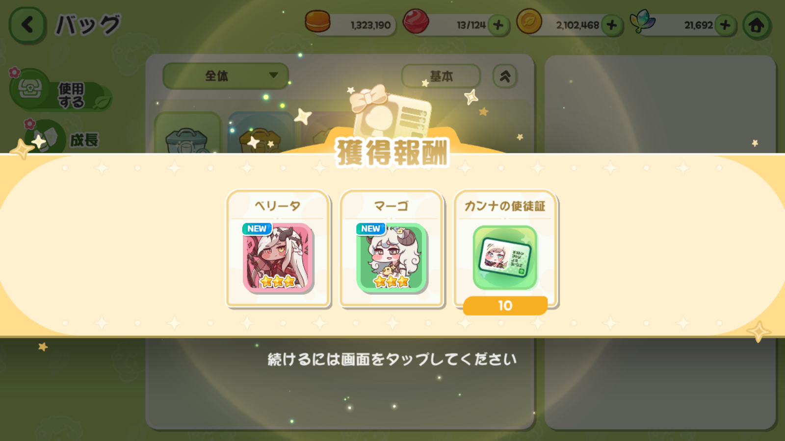Add crystal flower currency with plus
Image resolution: width=785 pixels, height=441 pixels.
pos(725,25)
